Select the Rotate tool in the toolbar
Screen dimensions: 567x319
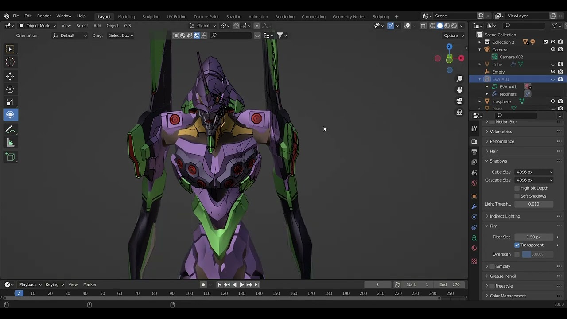tap(10, 89)
